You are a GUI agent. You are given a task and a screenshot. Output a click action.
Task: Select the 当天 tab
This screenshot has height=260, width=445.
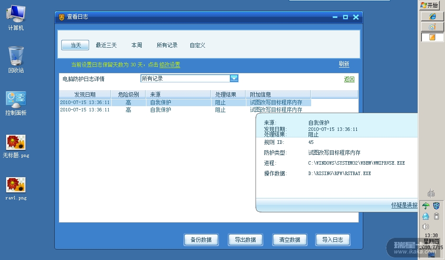pos(75,45)
